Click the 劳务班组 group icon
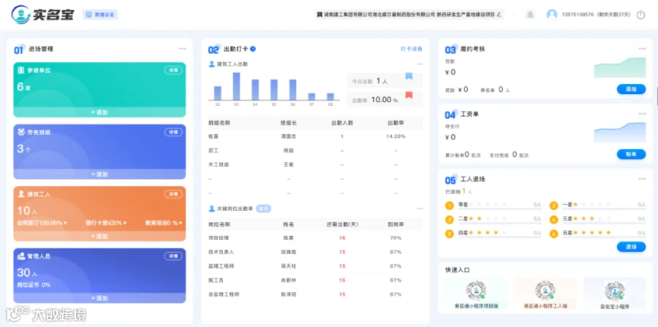Image resolution: width=658 pixels, height=327 pixels. [21, 132]
